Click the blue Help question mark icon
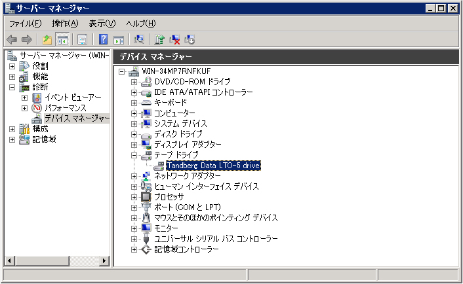 tap(103, 39)
